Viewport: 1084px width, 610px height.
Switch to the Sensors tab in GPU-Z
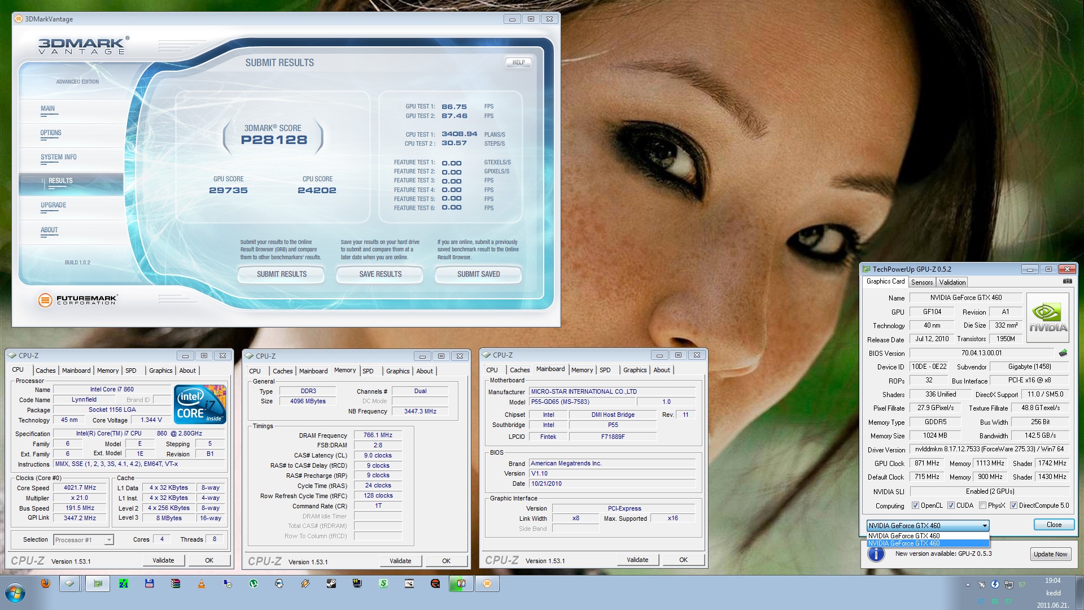point(921,282)
